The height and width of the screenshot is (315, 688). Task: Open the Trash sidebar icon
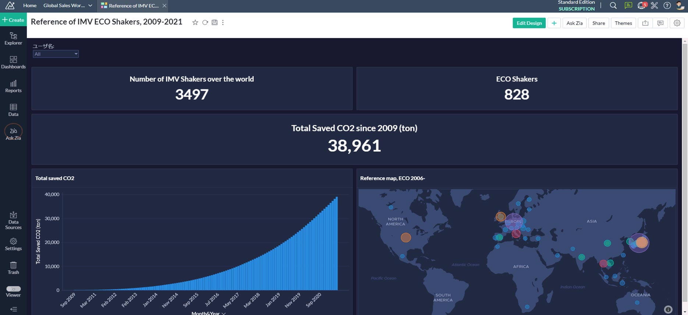13,268
